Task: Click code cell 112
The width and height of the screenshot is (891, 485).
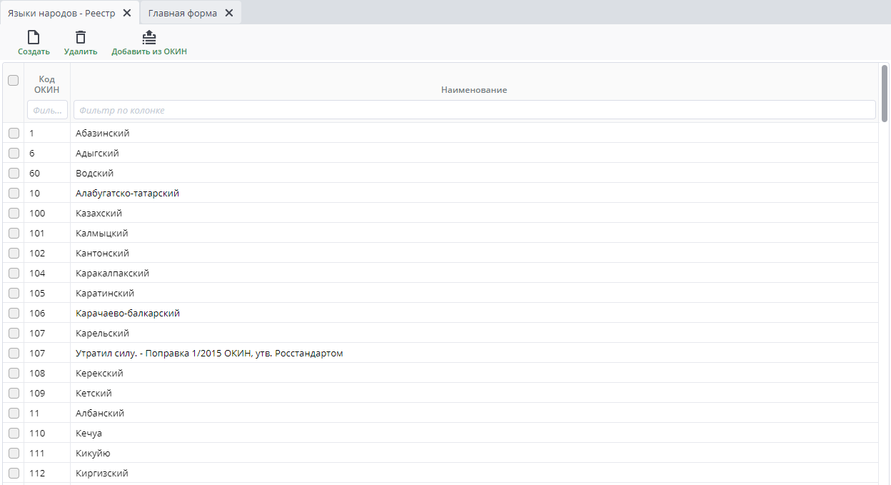Action: [x=47, y=473]
